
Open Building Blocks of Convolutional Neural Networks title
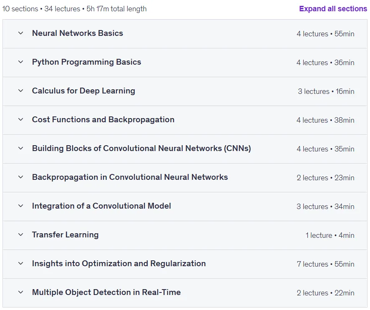click(141, 149)
